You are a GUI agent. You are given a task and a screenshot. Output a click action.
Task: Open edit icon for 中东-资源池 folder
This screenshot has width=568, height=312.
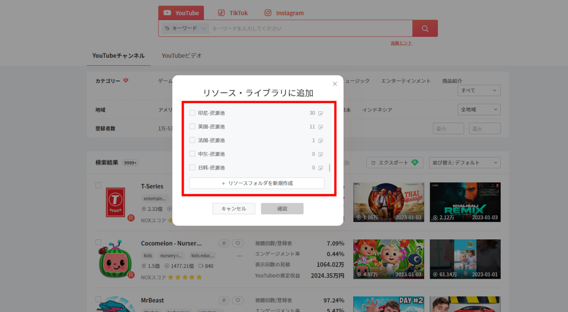tap(321, 154)
